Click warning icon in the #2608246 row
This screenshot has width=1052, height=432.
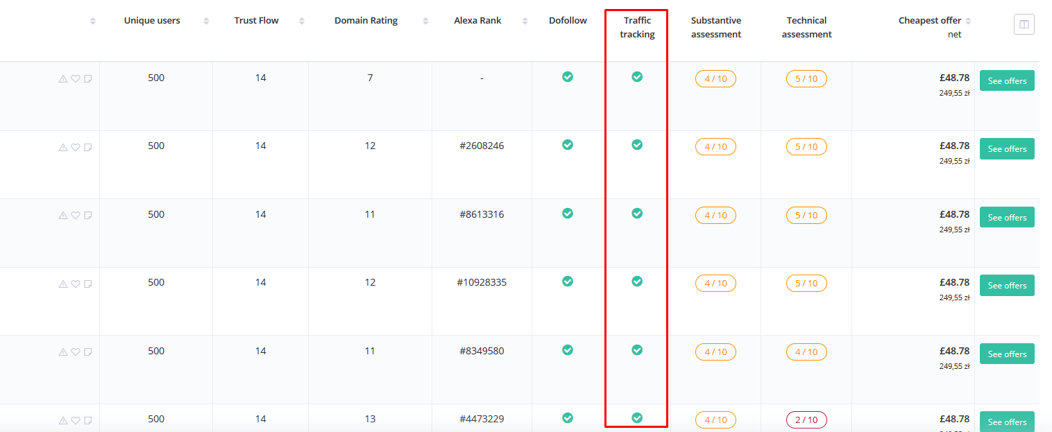63,147
